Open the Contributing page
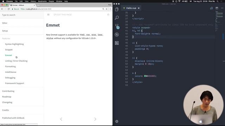 click(8, 91)
